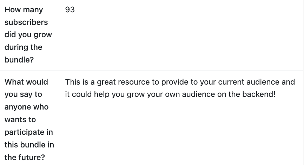Click the 'did you grow' line

coord(28,35)
